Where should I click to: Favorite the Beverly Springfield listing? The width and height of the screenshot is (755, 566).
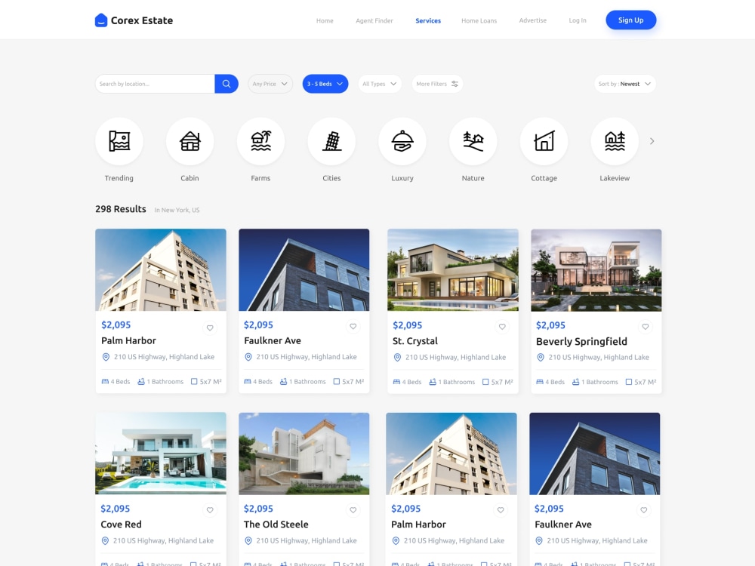point(646,327)
